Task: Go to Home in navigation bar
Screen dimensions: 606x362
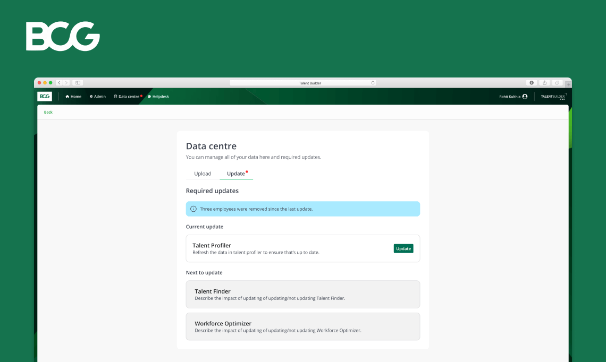Action: [73, 97]
